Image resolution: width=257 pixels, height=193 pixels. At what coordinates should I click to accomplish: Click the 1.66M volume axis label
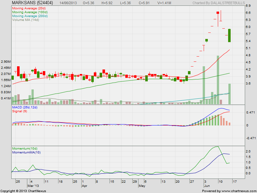[x=6, y=80]
